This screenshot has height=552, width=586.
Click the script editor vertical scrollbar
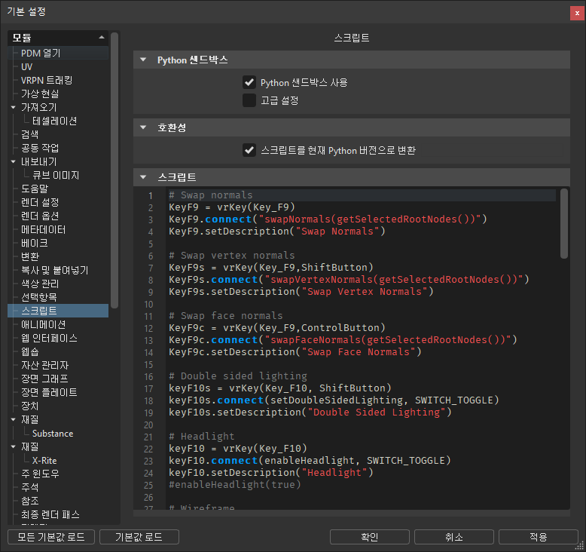click(x=564, y=223)
